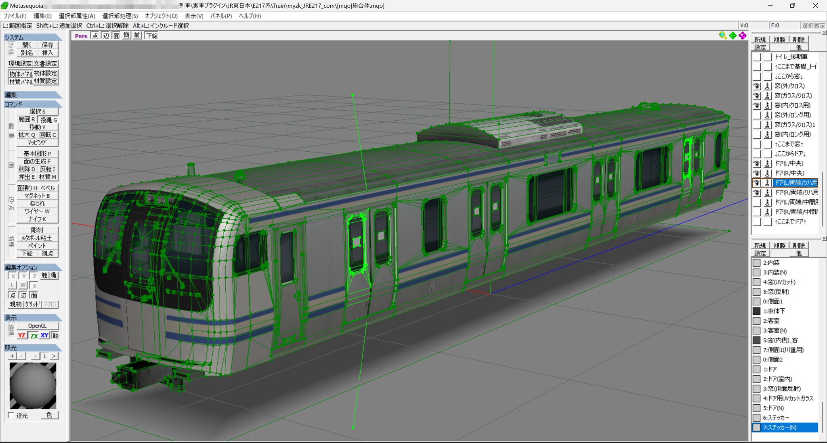Hide the 窓(外/クロス) object with eye icon
The image size is (827, 443).
[757, 86]
